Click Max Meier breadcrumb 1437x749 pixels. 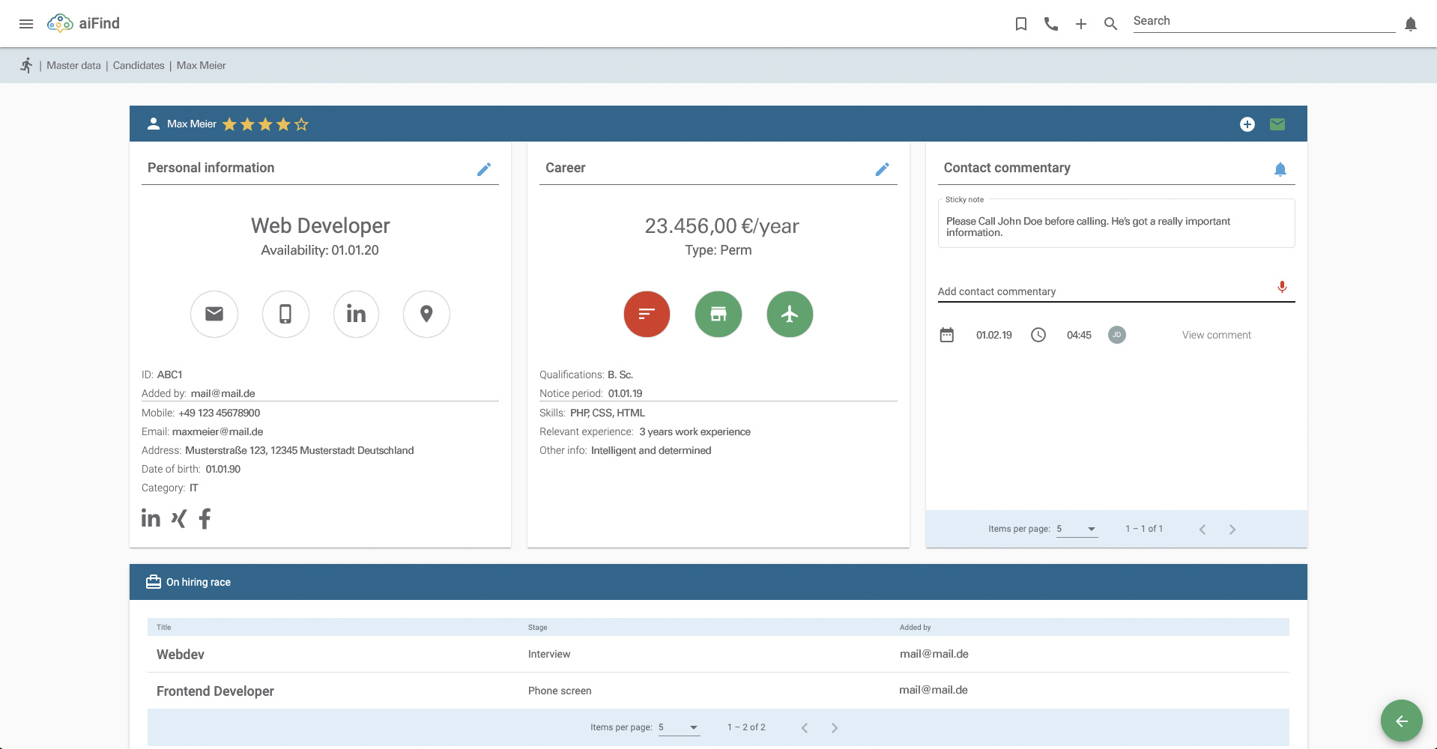(x=201, y=65)
